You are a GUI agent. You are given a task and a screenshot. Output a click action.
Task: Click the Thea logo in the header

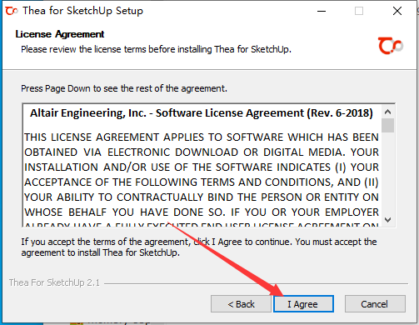(x=391, y=46)
